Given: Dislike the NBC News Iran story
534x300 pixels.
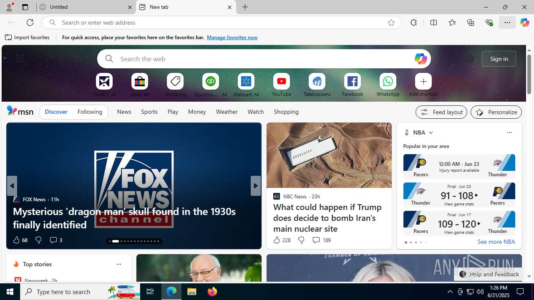Looking at the screenshot, I should pos(301,240).
